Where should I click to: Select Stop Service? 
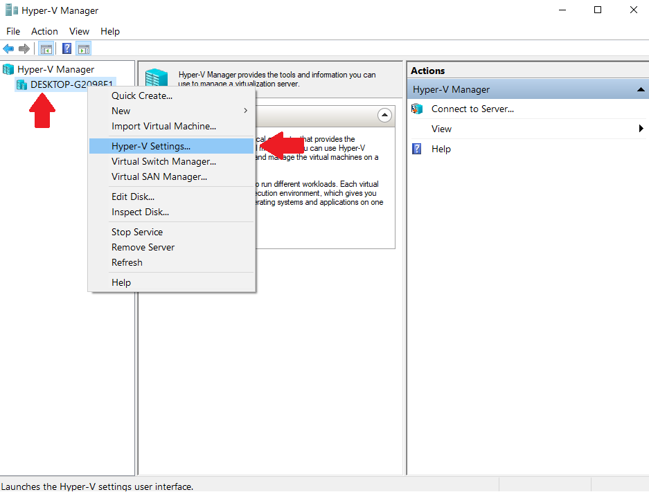[171, 233]
